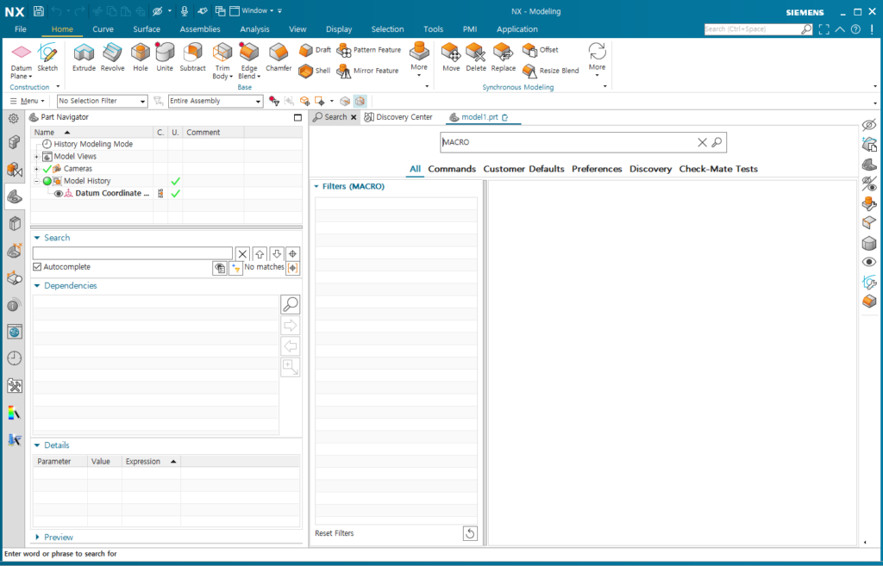Show Check-Mate Tests results
This screenshot has height=566, width=883.
(718, 169)
